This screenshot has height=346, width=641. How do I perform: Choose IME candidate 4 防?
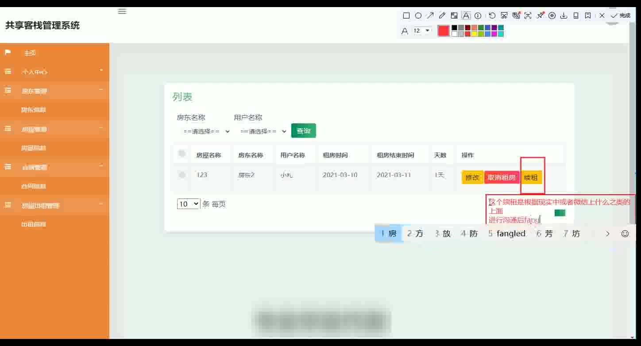coord(469,234)
